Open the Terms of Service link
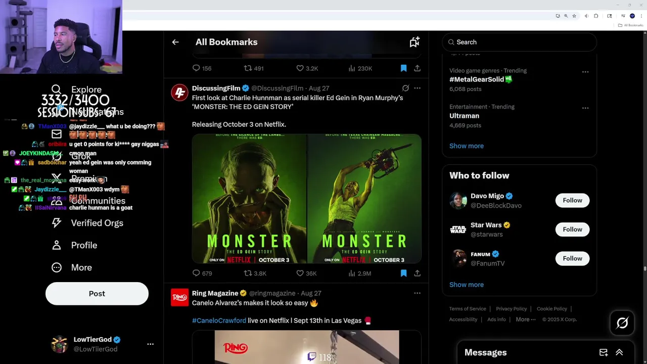647x364 pixels. tap(468, 309)
